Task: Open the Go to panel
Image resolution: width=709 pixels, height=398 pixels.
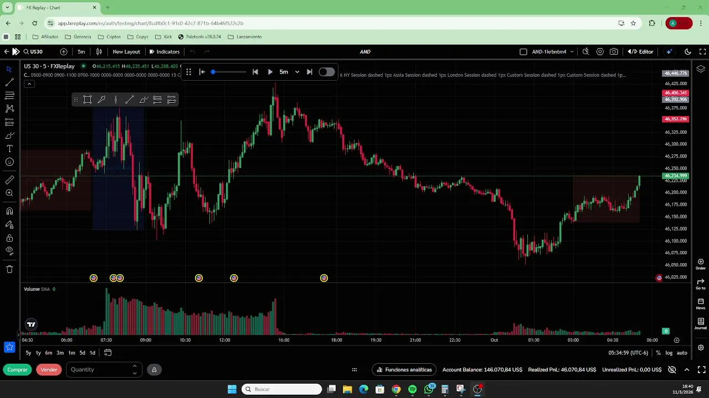Action: 701,284
